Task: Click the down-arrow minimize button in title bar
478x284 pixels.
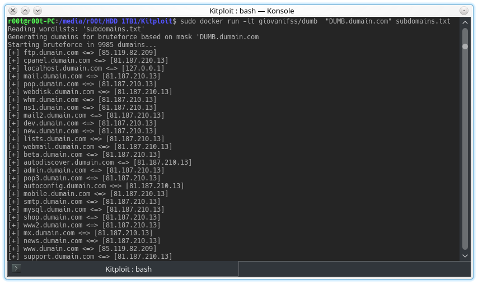Action: [37, 11]
